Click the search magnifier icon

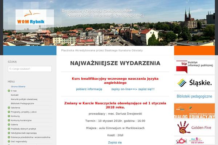[11, 69]
